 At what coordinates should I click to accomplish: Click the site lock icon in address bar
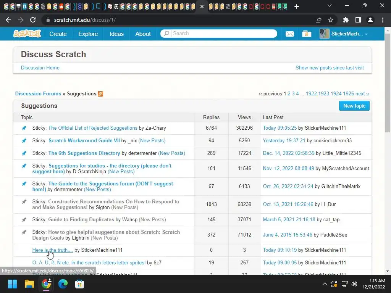[48, 20]
